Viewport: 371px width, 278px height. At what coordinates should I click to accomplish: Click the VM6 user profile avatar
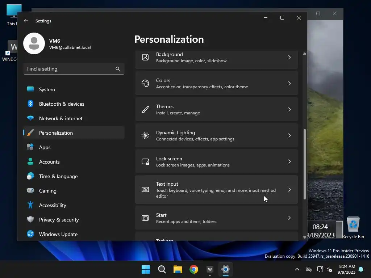pyautogui.click(x=34, y=43)
